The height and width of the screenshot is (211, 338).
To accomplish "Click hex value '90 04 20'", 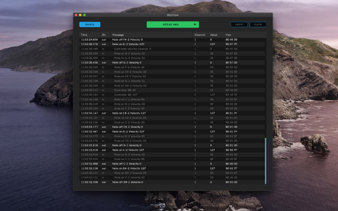I will (232, 67).
